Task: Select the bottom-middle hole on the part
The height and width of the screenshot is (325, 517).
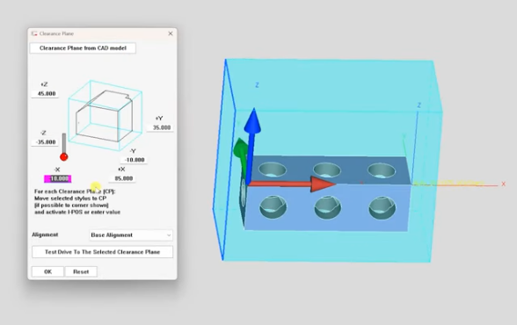Action: 327,207
